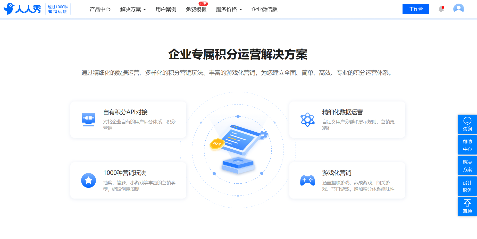
Task: Open 帮助中心 side button
Action: coord(467,145)
